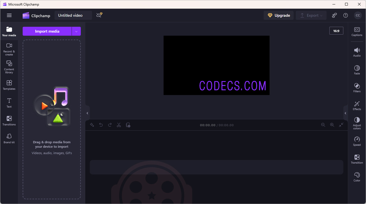This screenshot has height=204, width=366.
Task: Open the Filters panel
Action: click(357, 88)
